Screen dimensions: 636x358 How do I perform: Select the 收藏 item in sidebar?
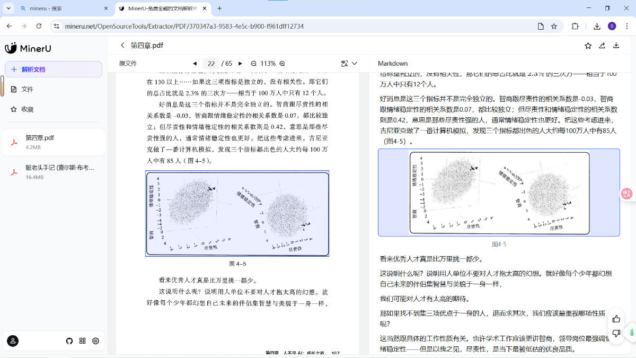tap(28, 109)
